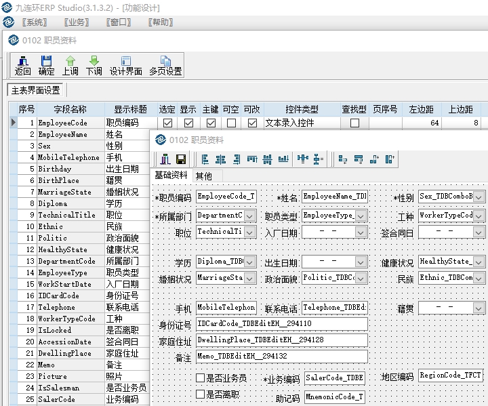Viewport: 488px width, 406px height.
Task: Open the 【系统】 menu
Action: [x=35, y=22]
